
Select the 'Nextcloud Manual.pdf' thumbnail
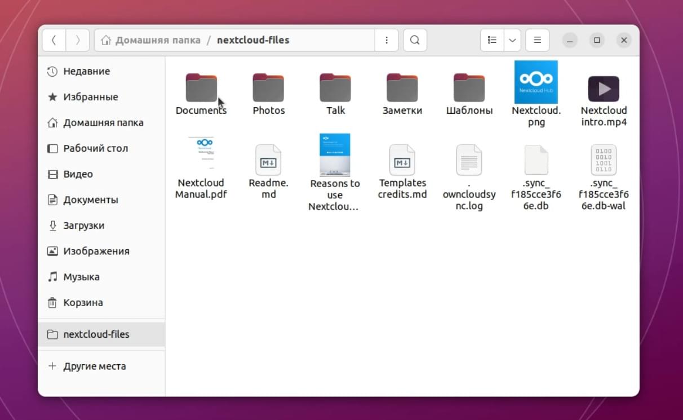(x=201, y=153)
